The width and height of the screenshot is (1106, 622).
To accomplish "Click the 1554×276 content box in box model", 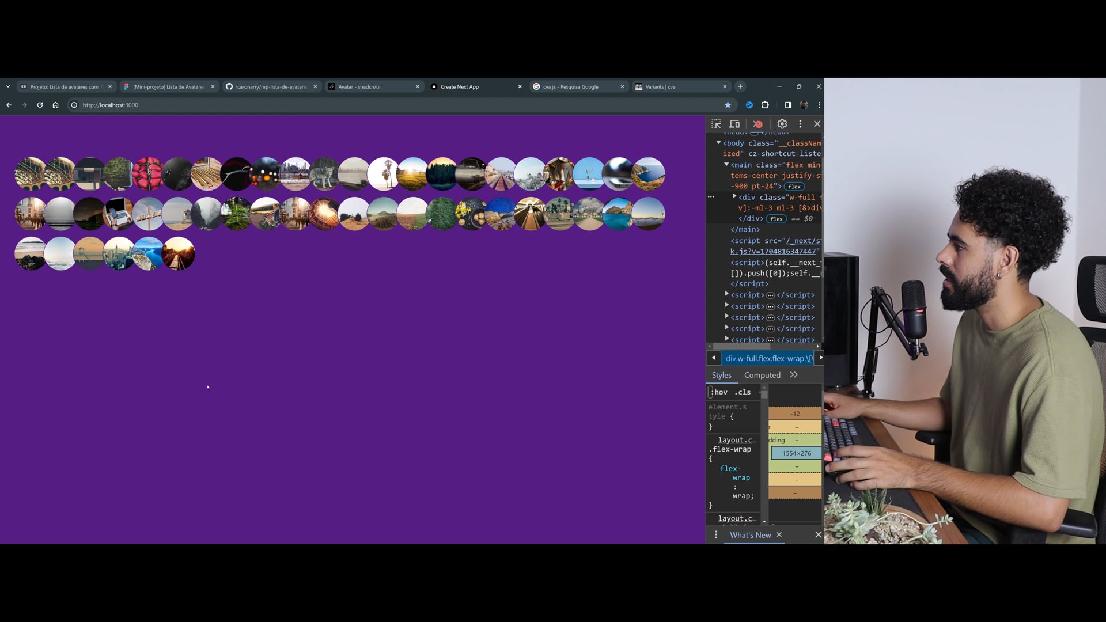I will point(796,453).
